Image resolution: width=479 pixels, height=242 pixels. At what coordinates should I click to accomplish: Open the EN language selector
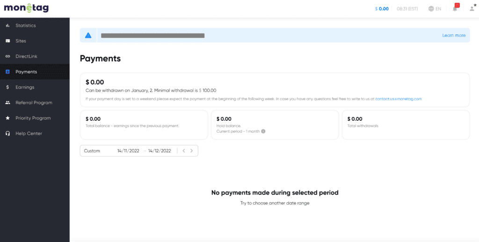point(435,9)
